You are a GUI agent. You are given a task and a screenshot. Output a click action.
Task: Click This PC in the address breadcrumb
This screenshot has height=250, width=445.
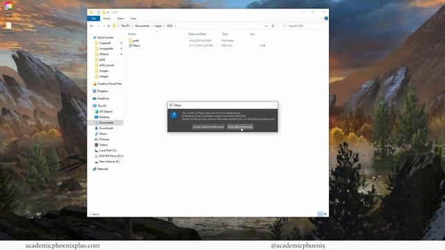(125, 26)
